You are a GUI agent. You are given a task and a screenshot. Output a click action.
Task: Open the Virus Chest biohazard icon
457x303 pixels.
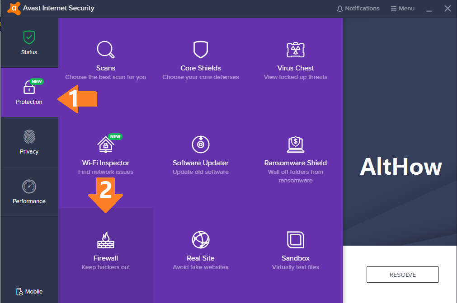296,50
